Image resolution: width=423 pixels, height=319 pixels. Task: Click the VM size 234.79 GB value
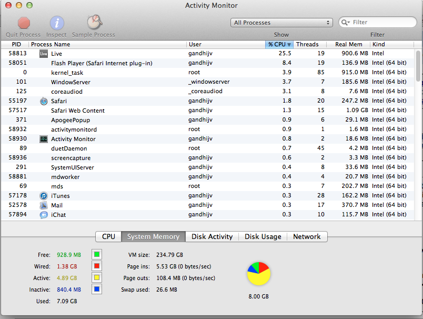pyautogui.click(x=169, y=255)
